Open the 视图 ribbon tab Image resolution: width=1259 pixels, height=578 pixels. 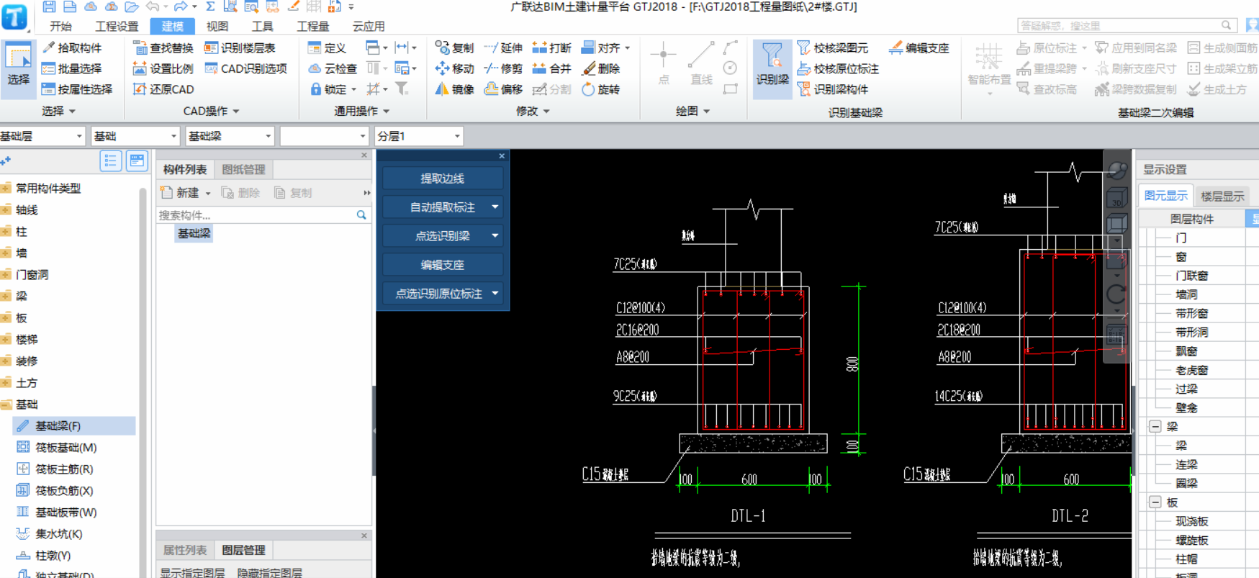217,27
